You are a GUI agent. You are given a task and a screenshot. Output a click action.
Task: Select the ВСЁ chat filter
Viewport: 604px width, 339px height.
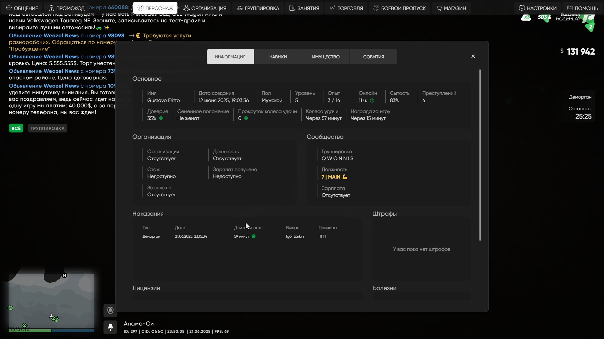click(16, 128)
